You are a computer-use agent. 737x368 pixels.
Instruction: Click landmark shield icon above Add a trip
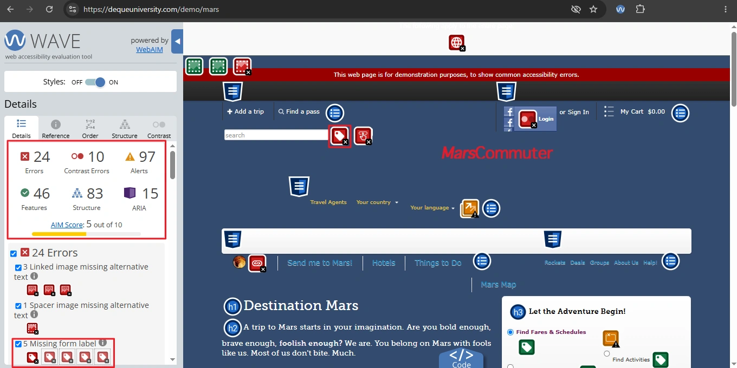pyautogui.click(x=232, y=91)
